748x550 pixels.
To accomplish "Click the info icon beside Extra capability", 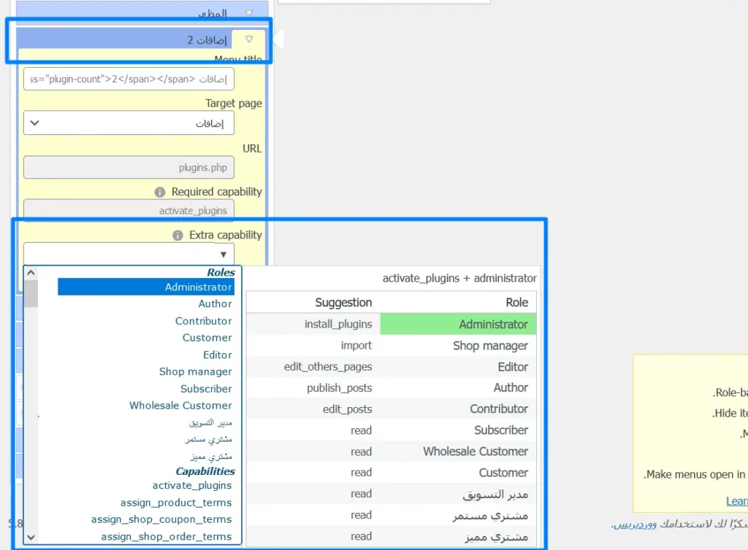I will [178, 236].
